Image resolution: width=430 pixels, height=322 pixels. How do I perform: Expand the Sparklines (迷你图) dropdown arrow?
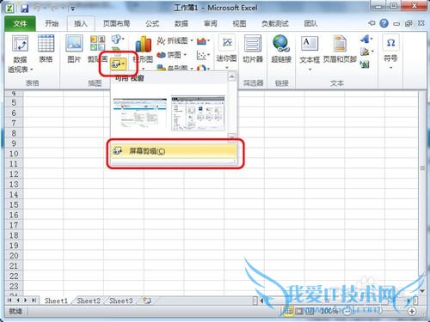[x=227, y=68]
